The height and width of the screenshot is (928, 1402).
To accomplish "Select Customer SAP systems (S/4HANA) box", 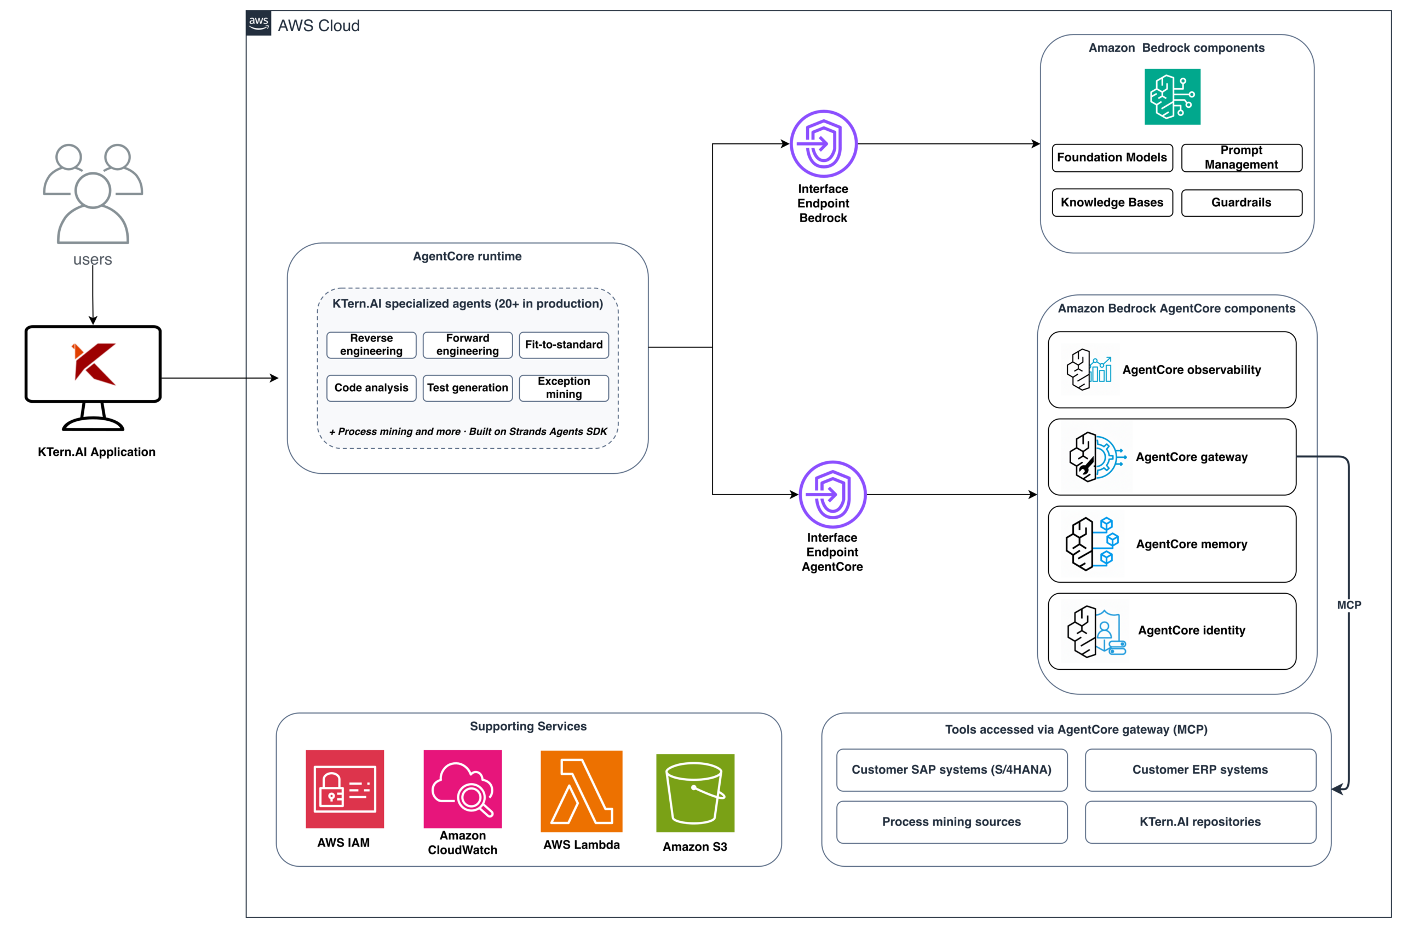I will pyautogui.click(x=951, y=769).
